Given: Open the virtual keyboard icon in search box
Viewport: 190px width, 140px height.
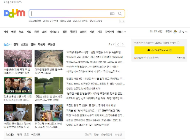Looking at the screenshot, I should click(112, 13).
